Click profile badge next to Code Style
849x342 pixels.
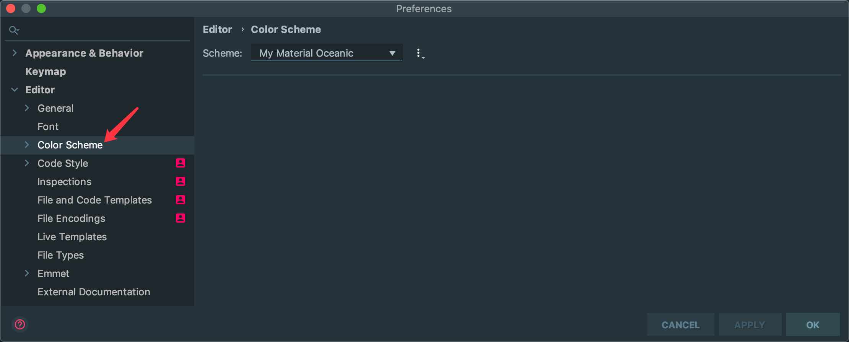coord(181,163)
